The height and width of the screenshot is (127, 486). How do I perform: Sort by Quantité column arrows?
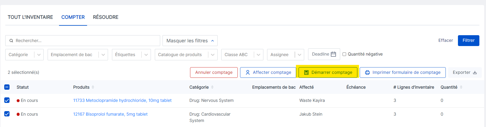point(461,87)
